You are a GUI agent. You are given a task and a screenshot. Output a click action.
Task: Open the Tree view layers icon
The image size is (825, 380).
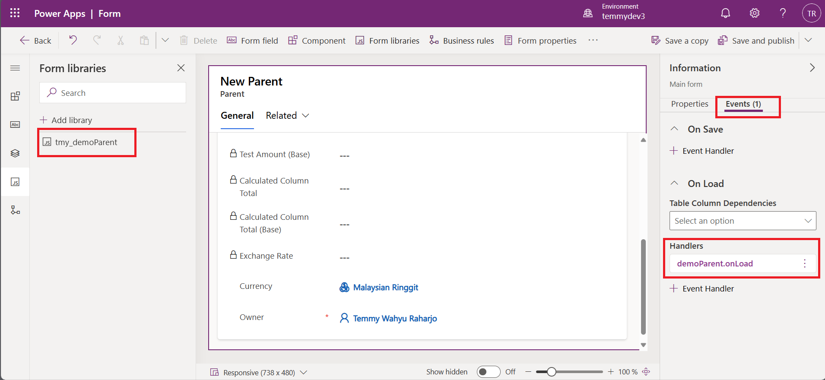tap(15, 153)
